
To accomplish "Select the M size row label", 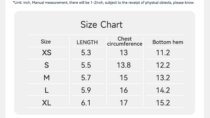I will coord(47,78).
